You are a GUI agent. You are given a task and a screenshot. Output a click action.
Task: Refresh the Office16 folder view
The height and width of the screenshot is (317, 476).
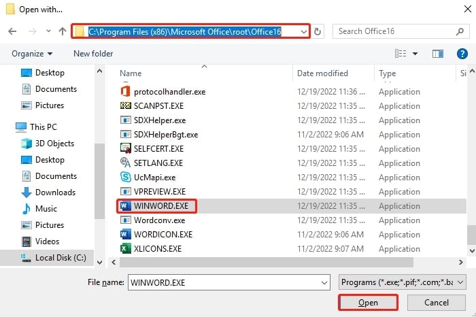(318, 31)
